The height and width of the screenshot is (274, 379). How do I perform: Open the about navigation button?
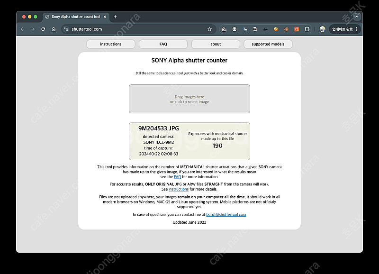pyautogui.click(x=216, y=44)
